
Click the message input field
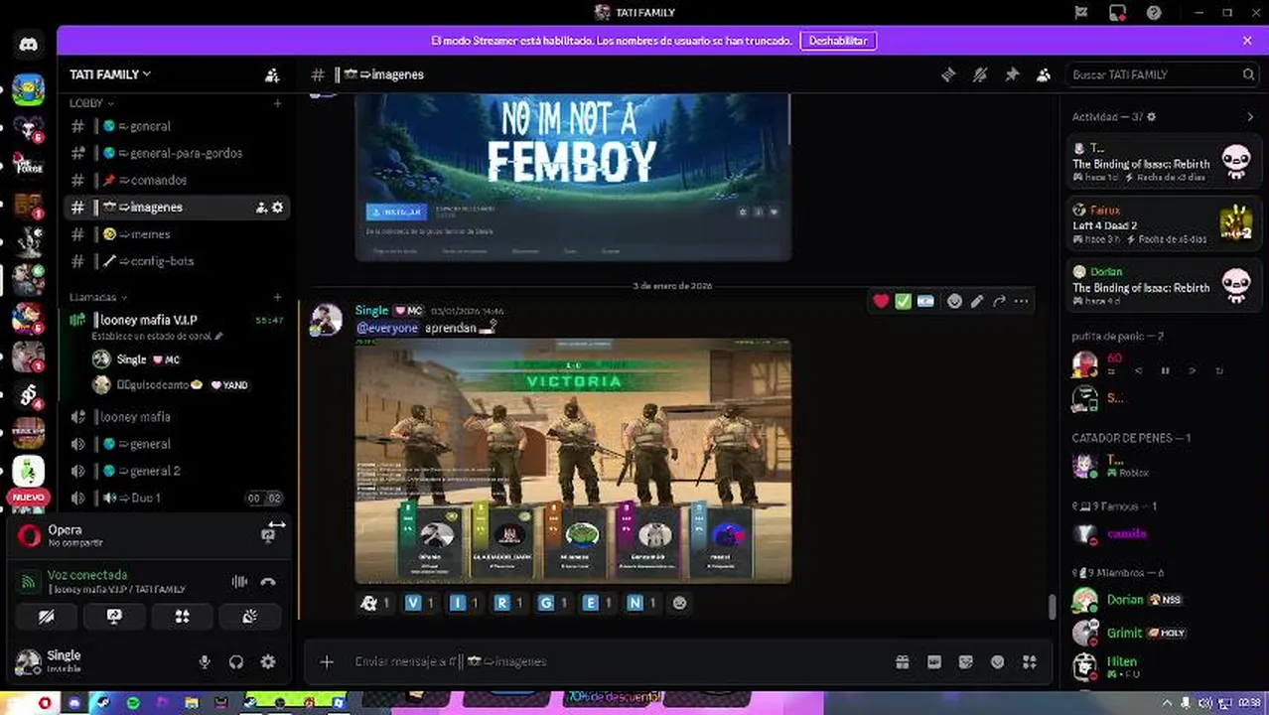616,661
